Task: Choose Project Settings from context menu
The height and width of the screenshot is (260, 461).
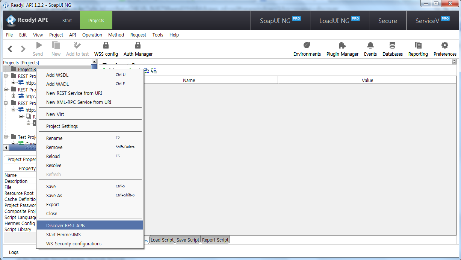Action: [62, 126]
